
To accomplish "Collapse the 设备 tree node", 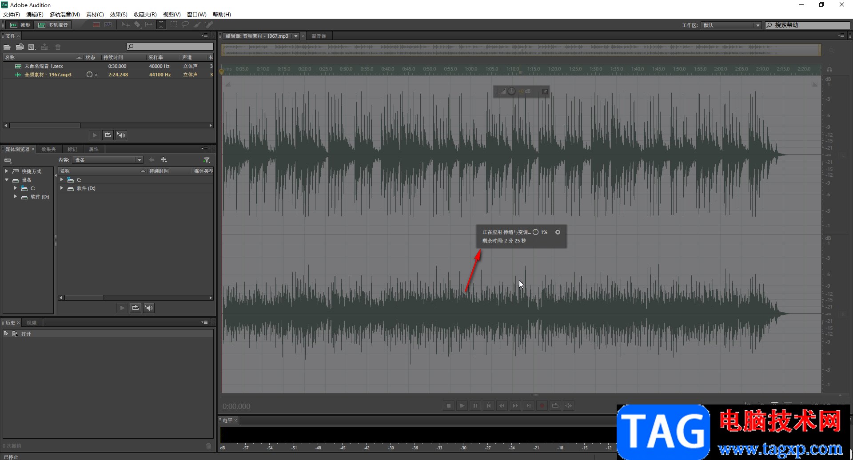I will (x=7, y=180).
